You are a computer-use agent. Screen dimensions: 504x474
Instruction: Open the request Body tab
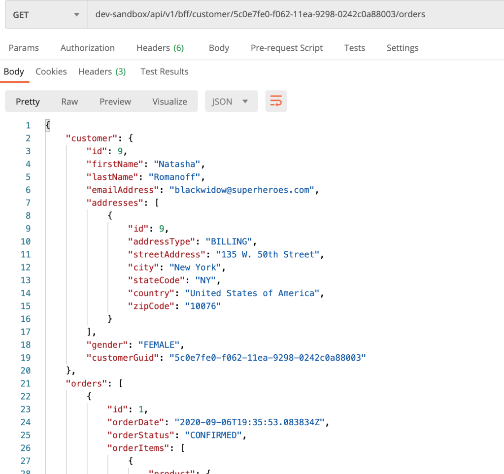click(x=219, y=48)
